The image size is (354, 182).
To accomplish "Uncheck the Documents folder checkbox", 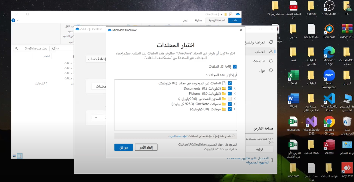I will tap(230, 89).
